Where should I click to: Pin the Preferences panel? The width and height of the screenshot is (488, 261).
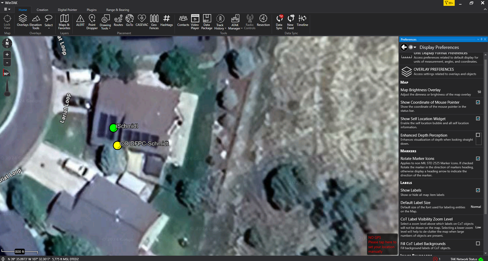click(x=481, y=39)
